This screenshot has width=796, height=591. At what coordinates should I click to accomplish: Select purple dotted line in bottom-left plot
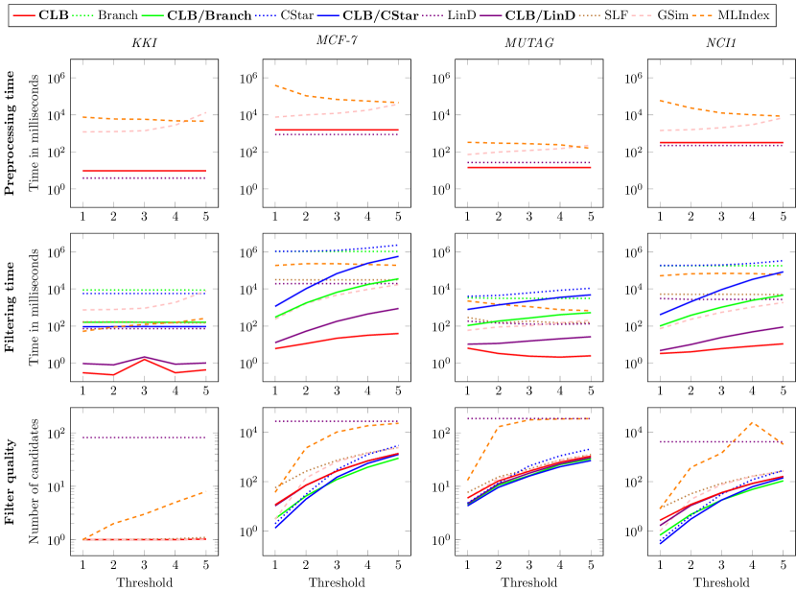[144, 437]
